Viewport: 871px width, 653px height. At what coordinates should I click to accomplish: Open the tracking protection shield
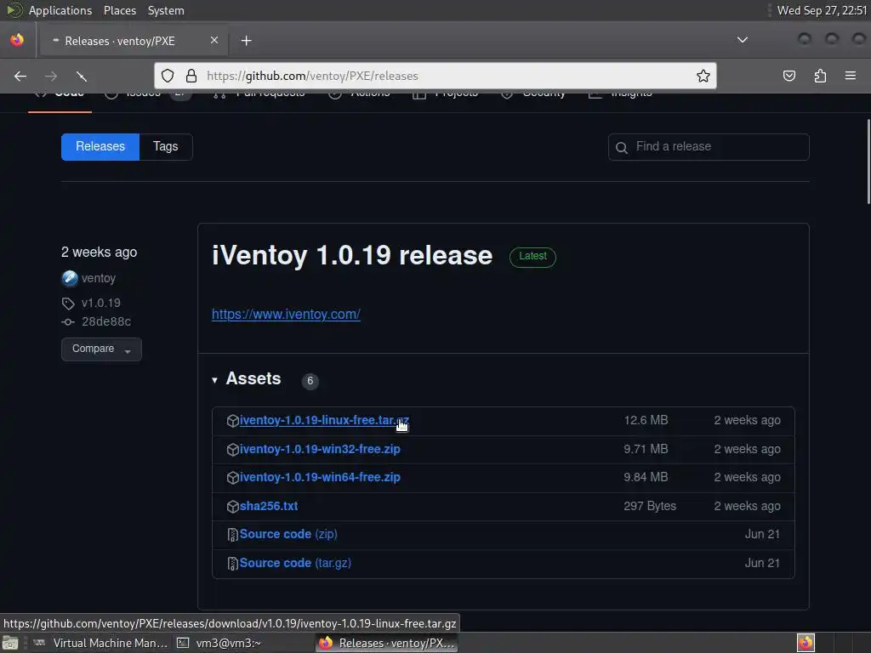point(168,76)
